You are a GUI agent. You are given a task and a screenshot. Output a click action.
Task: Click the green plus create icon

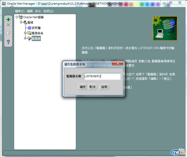8,19
